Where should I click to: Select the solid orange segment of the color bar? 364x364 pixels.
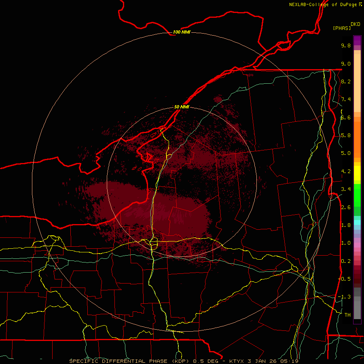tap(357, 139)
